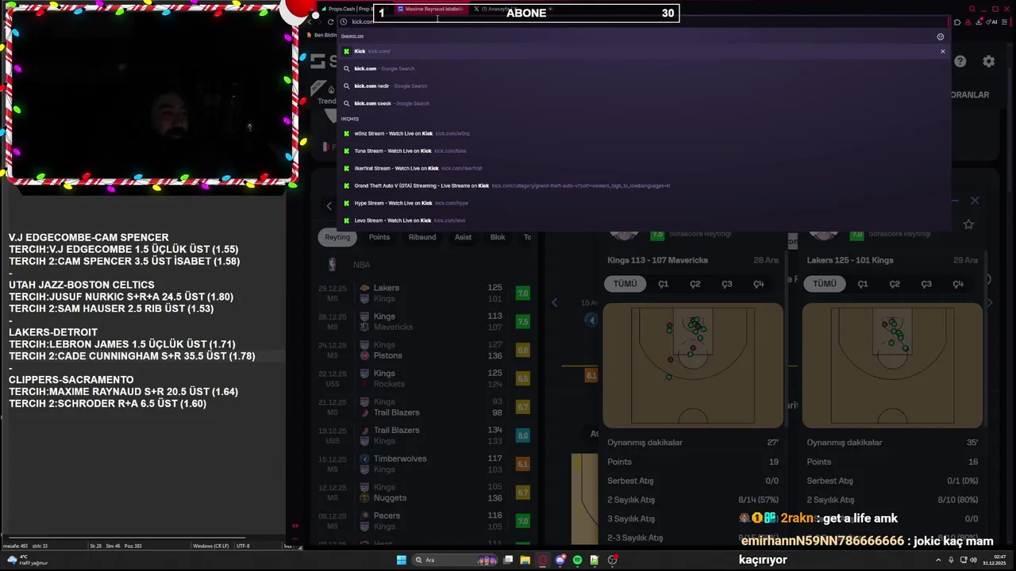Open Spotify from the taskbar

pyautogui.click(x=578, y=560)
